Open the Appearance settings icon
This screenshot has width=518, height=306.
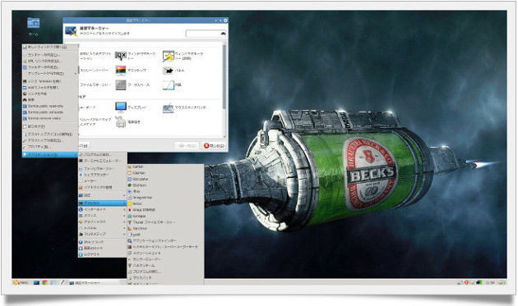[169, 84]
